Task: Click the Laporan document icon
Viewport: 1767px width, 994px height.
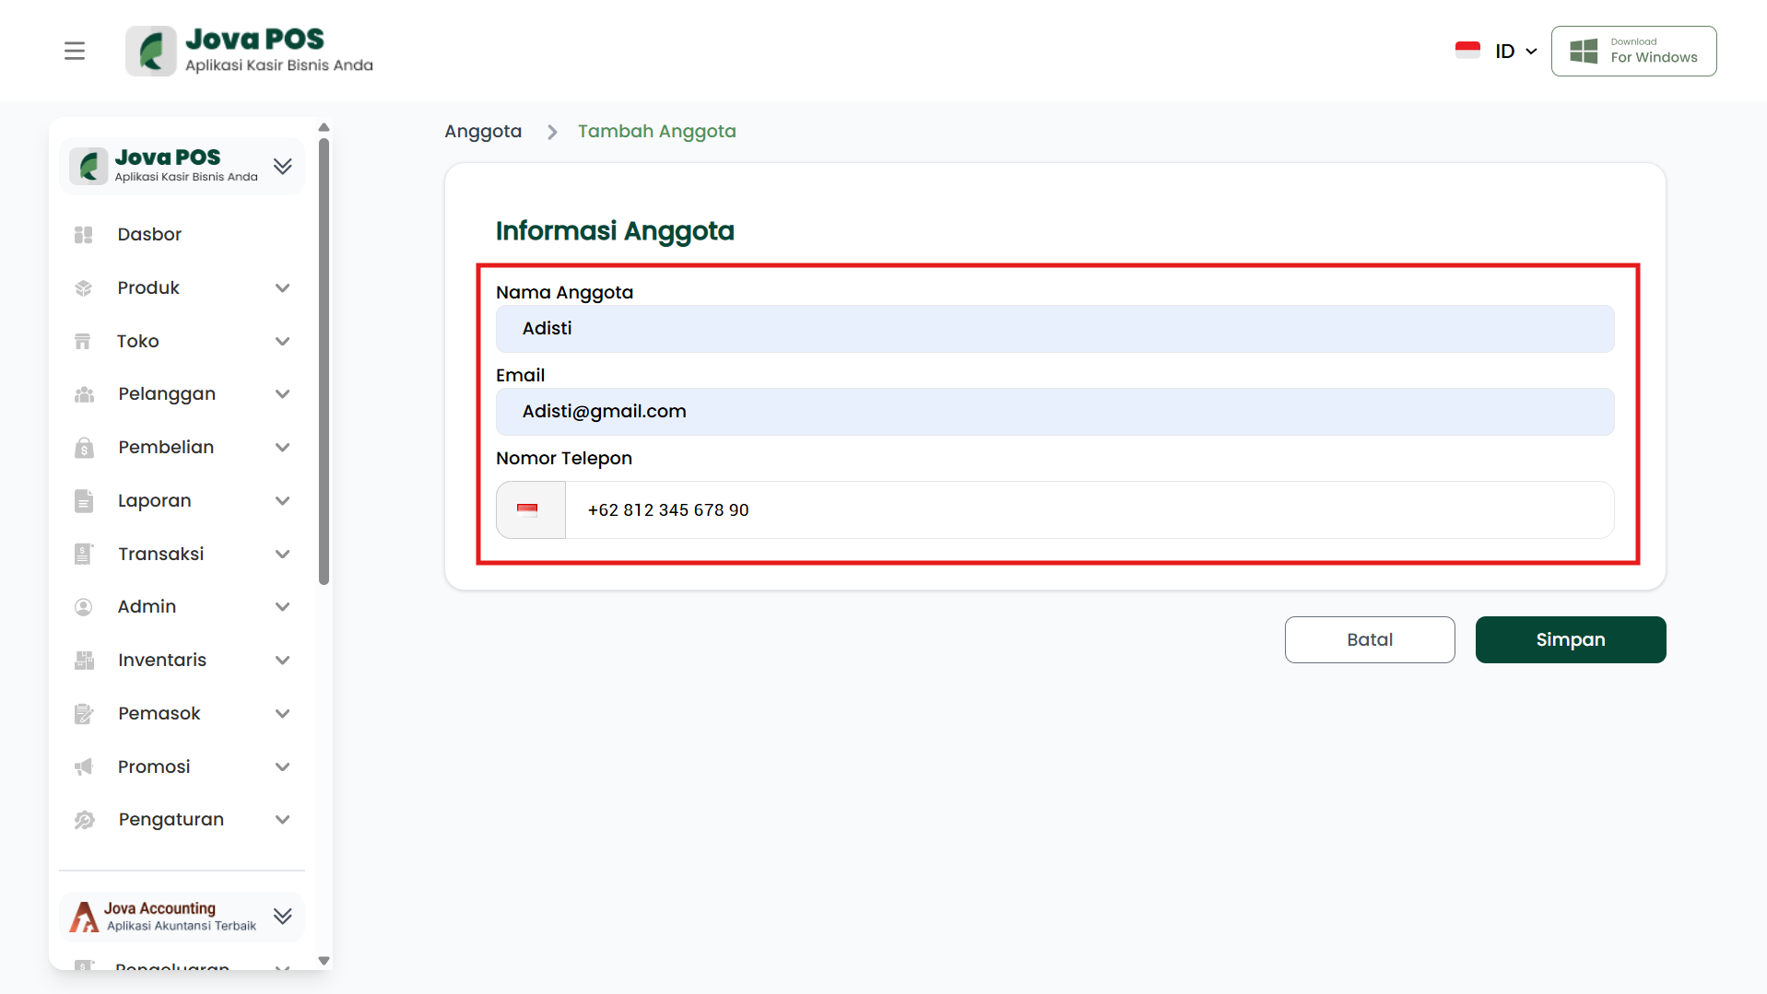Action: click(x=84, y=501)
